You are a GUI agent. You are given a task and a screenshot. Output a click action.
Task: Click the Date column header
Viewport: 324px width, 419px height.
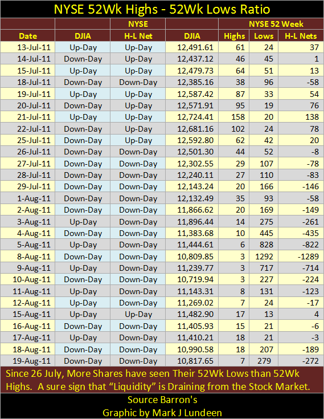28,36
